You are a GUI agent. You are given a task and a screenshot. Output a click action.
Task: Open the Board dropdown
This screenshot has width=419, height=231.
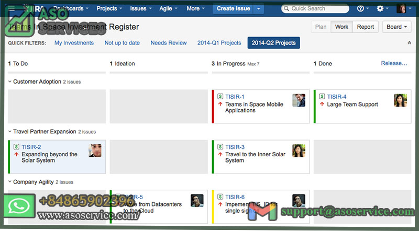coord(396,27)
